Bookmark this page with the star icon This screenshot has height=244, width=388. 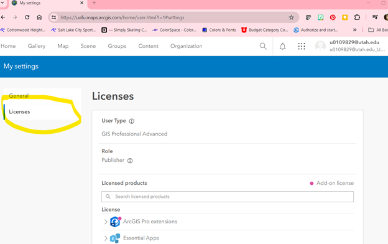pos(291,17)
